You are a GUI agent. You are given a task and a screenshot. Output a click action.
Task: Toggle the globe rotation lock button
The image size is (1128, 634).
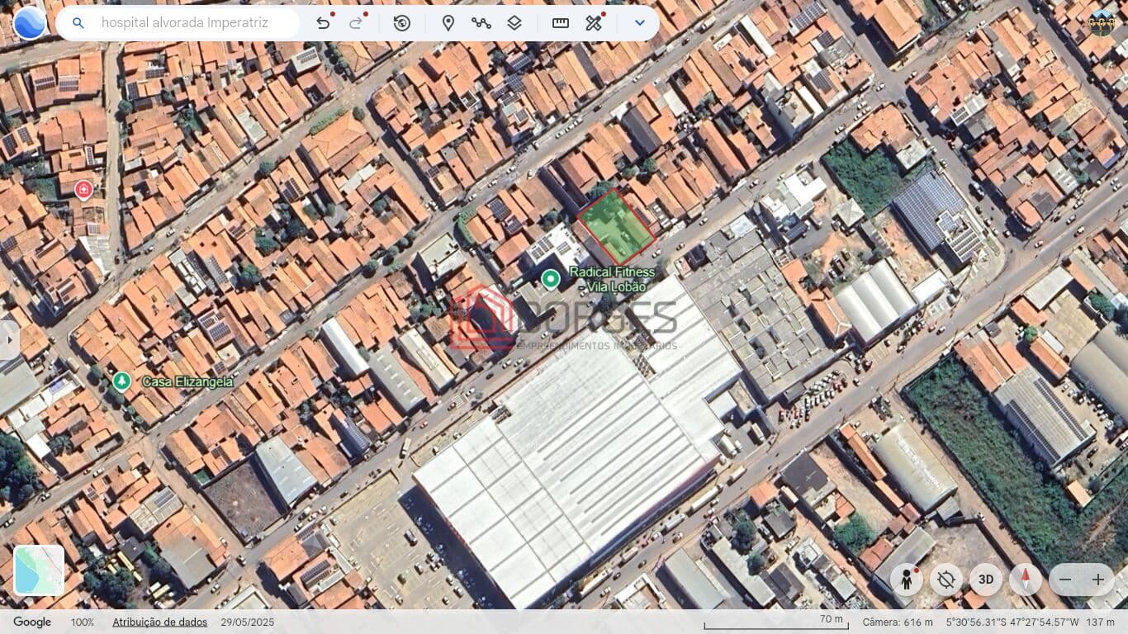(x=946, y=580)
